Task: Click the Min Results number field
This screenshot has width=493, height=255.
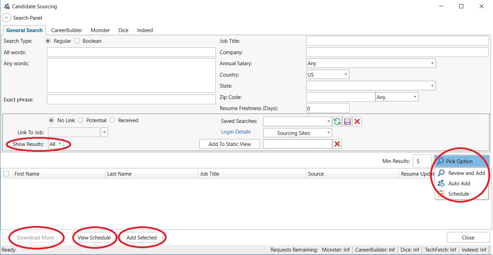Action: (x=422, y=161)
